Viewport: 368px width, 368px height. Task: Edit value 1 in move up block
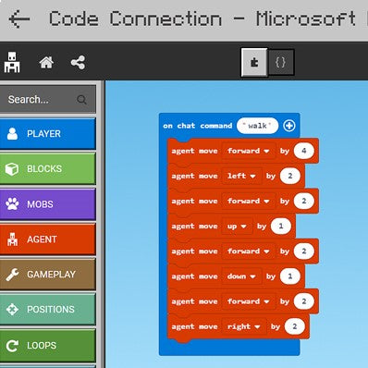tap(281, 227)
